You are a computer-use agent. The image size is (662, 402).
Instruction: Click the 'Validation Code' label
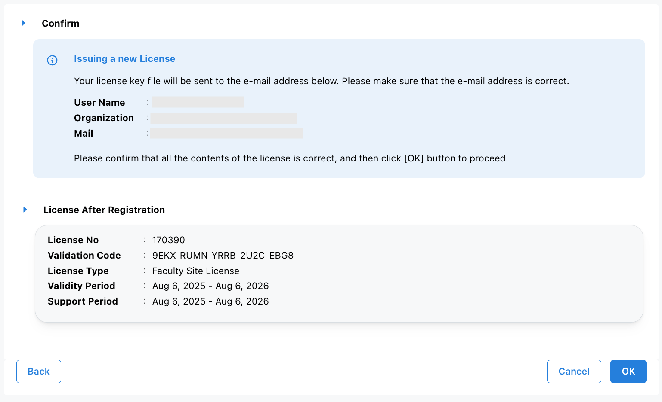coord(84,256)
